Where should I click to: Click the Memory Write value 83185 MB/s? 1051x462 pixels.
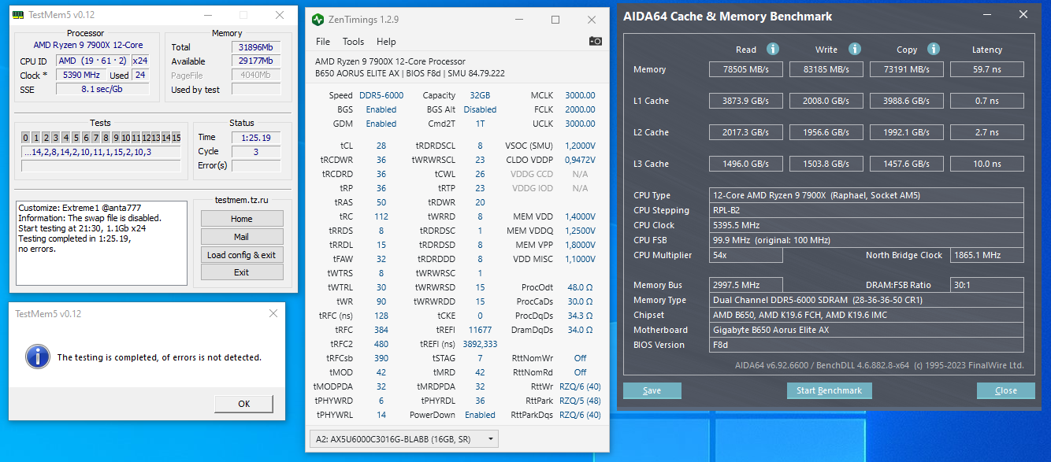(x=826, y=69)
